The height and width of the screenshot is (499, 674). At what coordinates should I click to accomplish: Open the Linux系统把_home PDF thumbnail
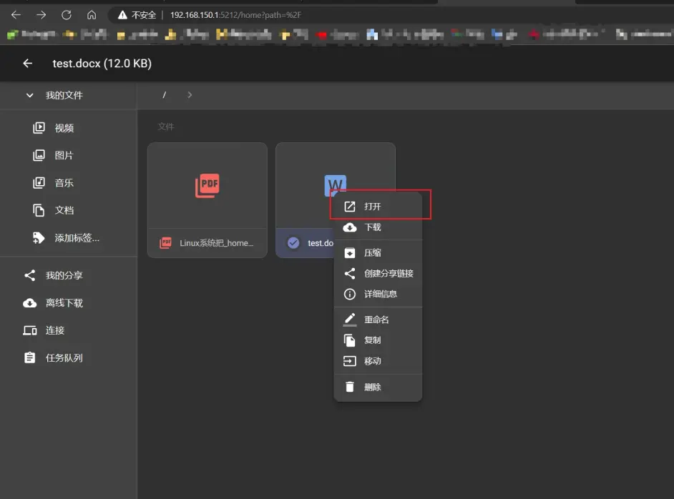click(207, 186)
